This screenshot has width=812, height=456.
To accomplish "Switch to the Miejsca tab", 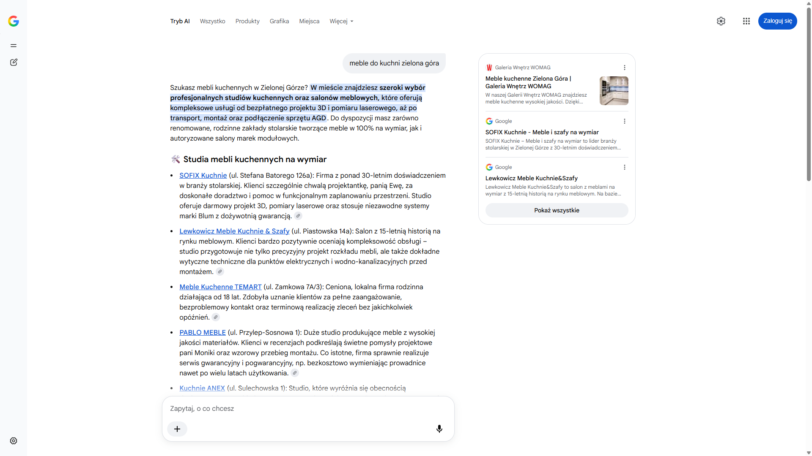I will (x=309, y=21).
